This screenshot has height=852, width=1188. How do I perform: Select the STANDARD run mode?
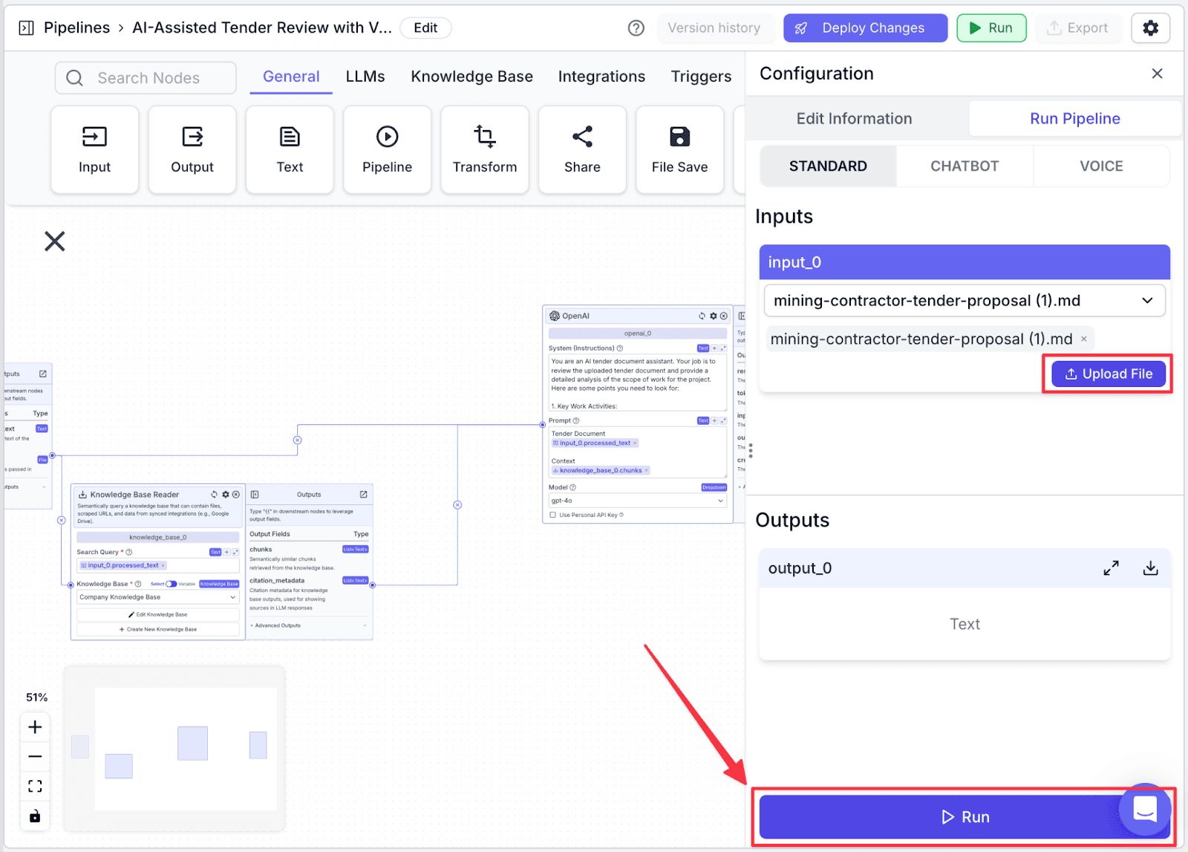tap(828, 166)
